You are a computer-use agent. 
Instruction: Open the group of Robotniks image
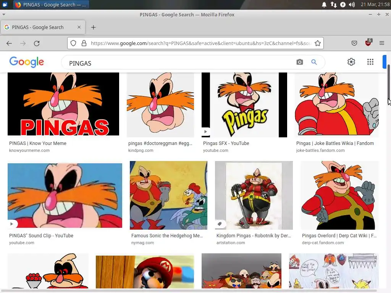click(241, 271)
